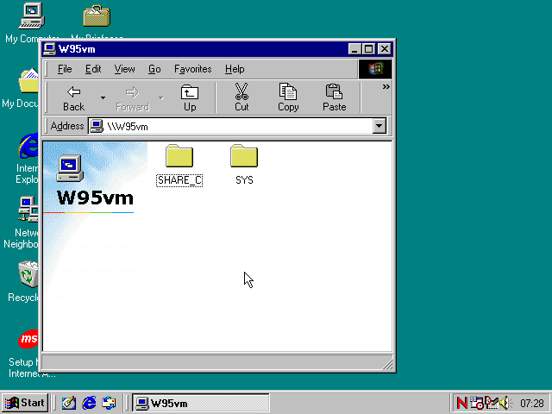
Task: Select the SHARE_C folder icon
Action: tap(179, 155)
